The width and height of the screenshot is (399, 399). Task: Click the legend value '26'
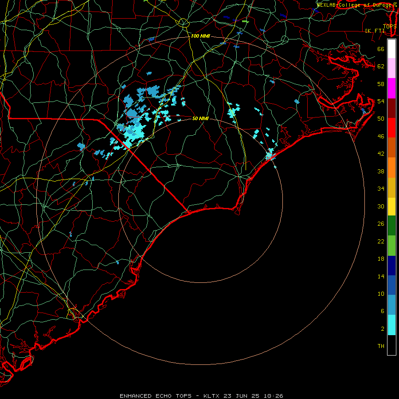coord(381,224)
